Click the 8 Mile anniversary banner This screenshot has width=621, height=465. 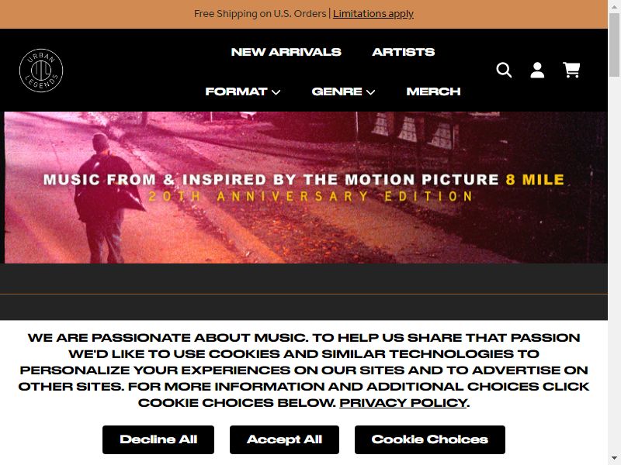[306, 188]
